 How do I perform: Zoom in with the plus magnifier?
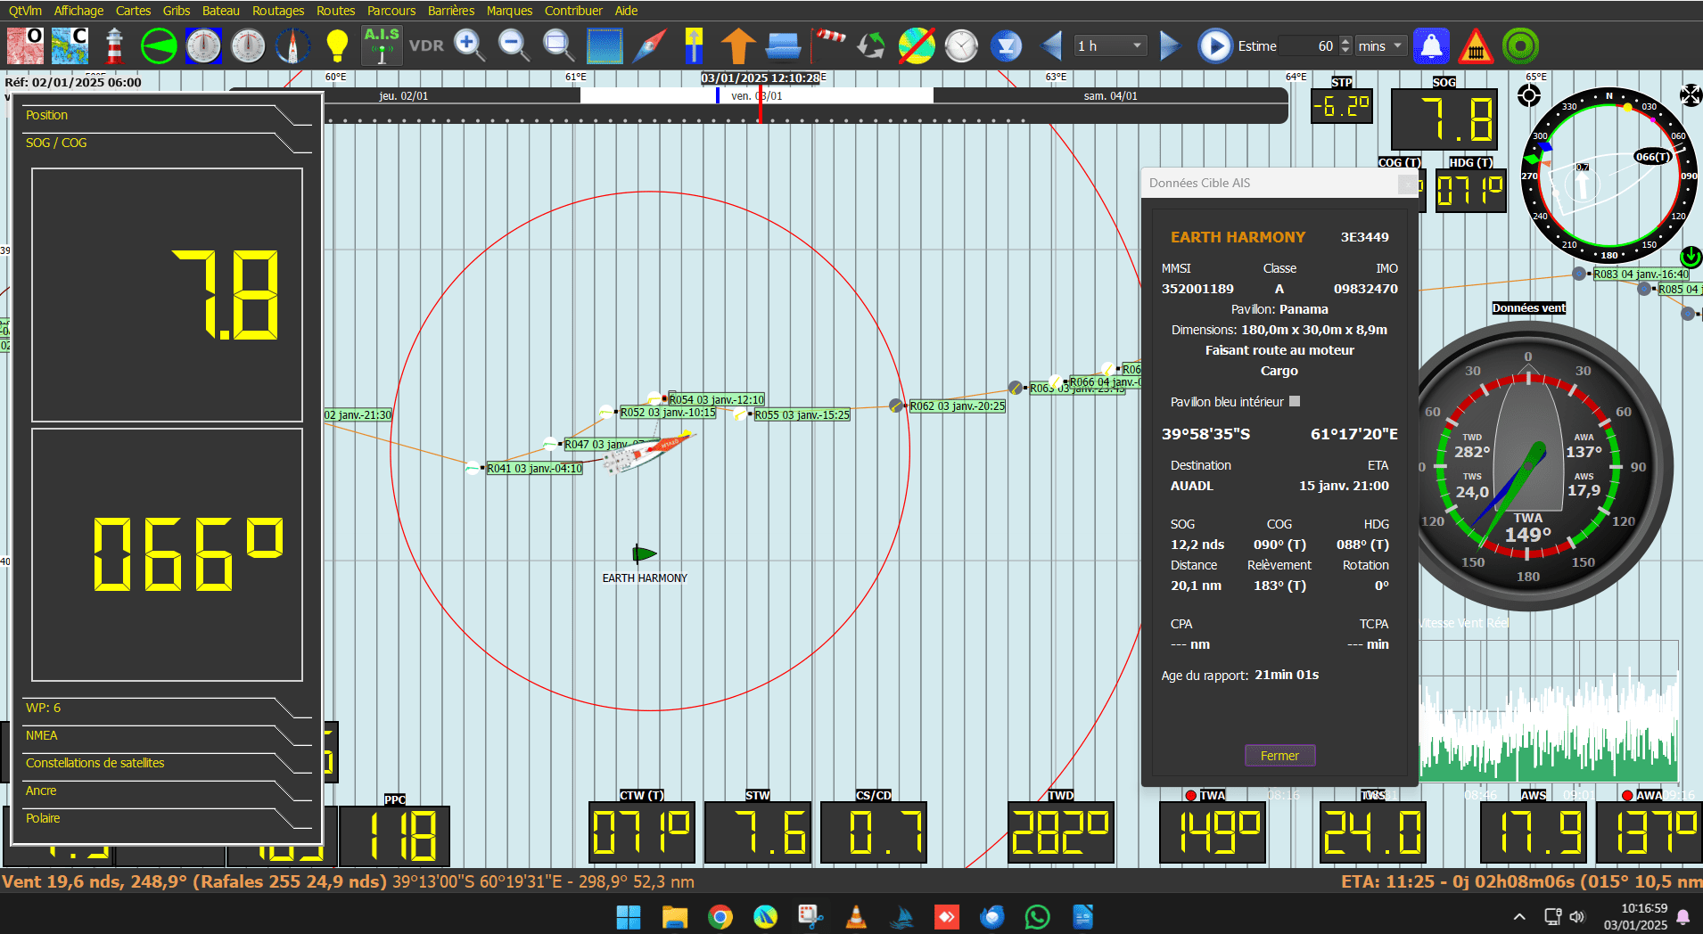click(x=469, y=45)
